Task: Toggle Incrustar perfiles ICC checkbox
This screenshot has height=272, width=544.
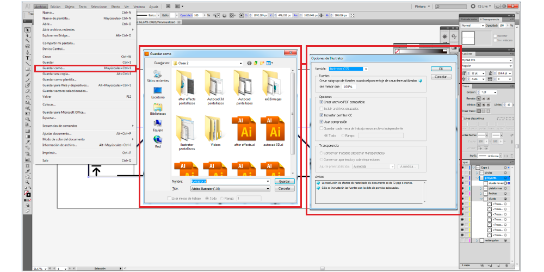Action: click(322, 115)
